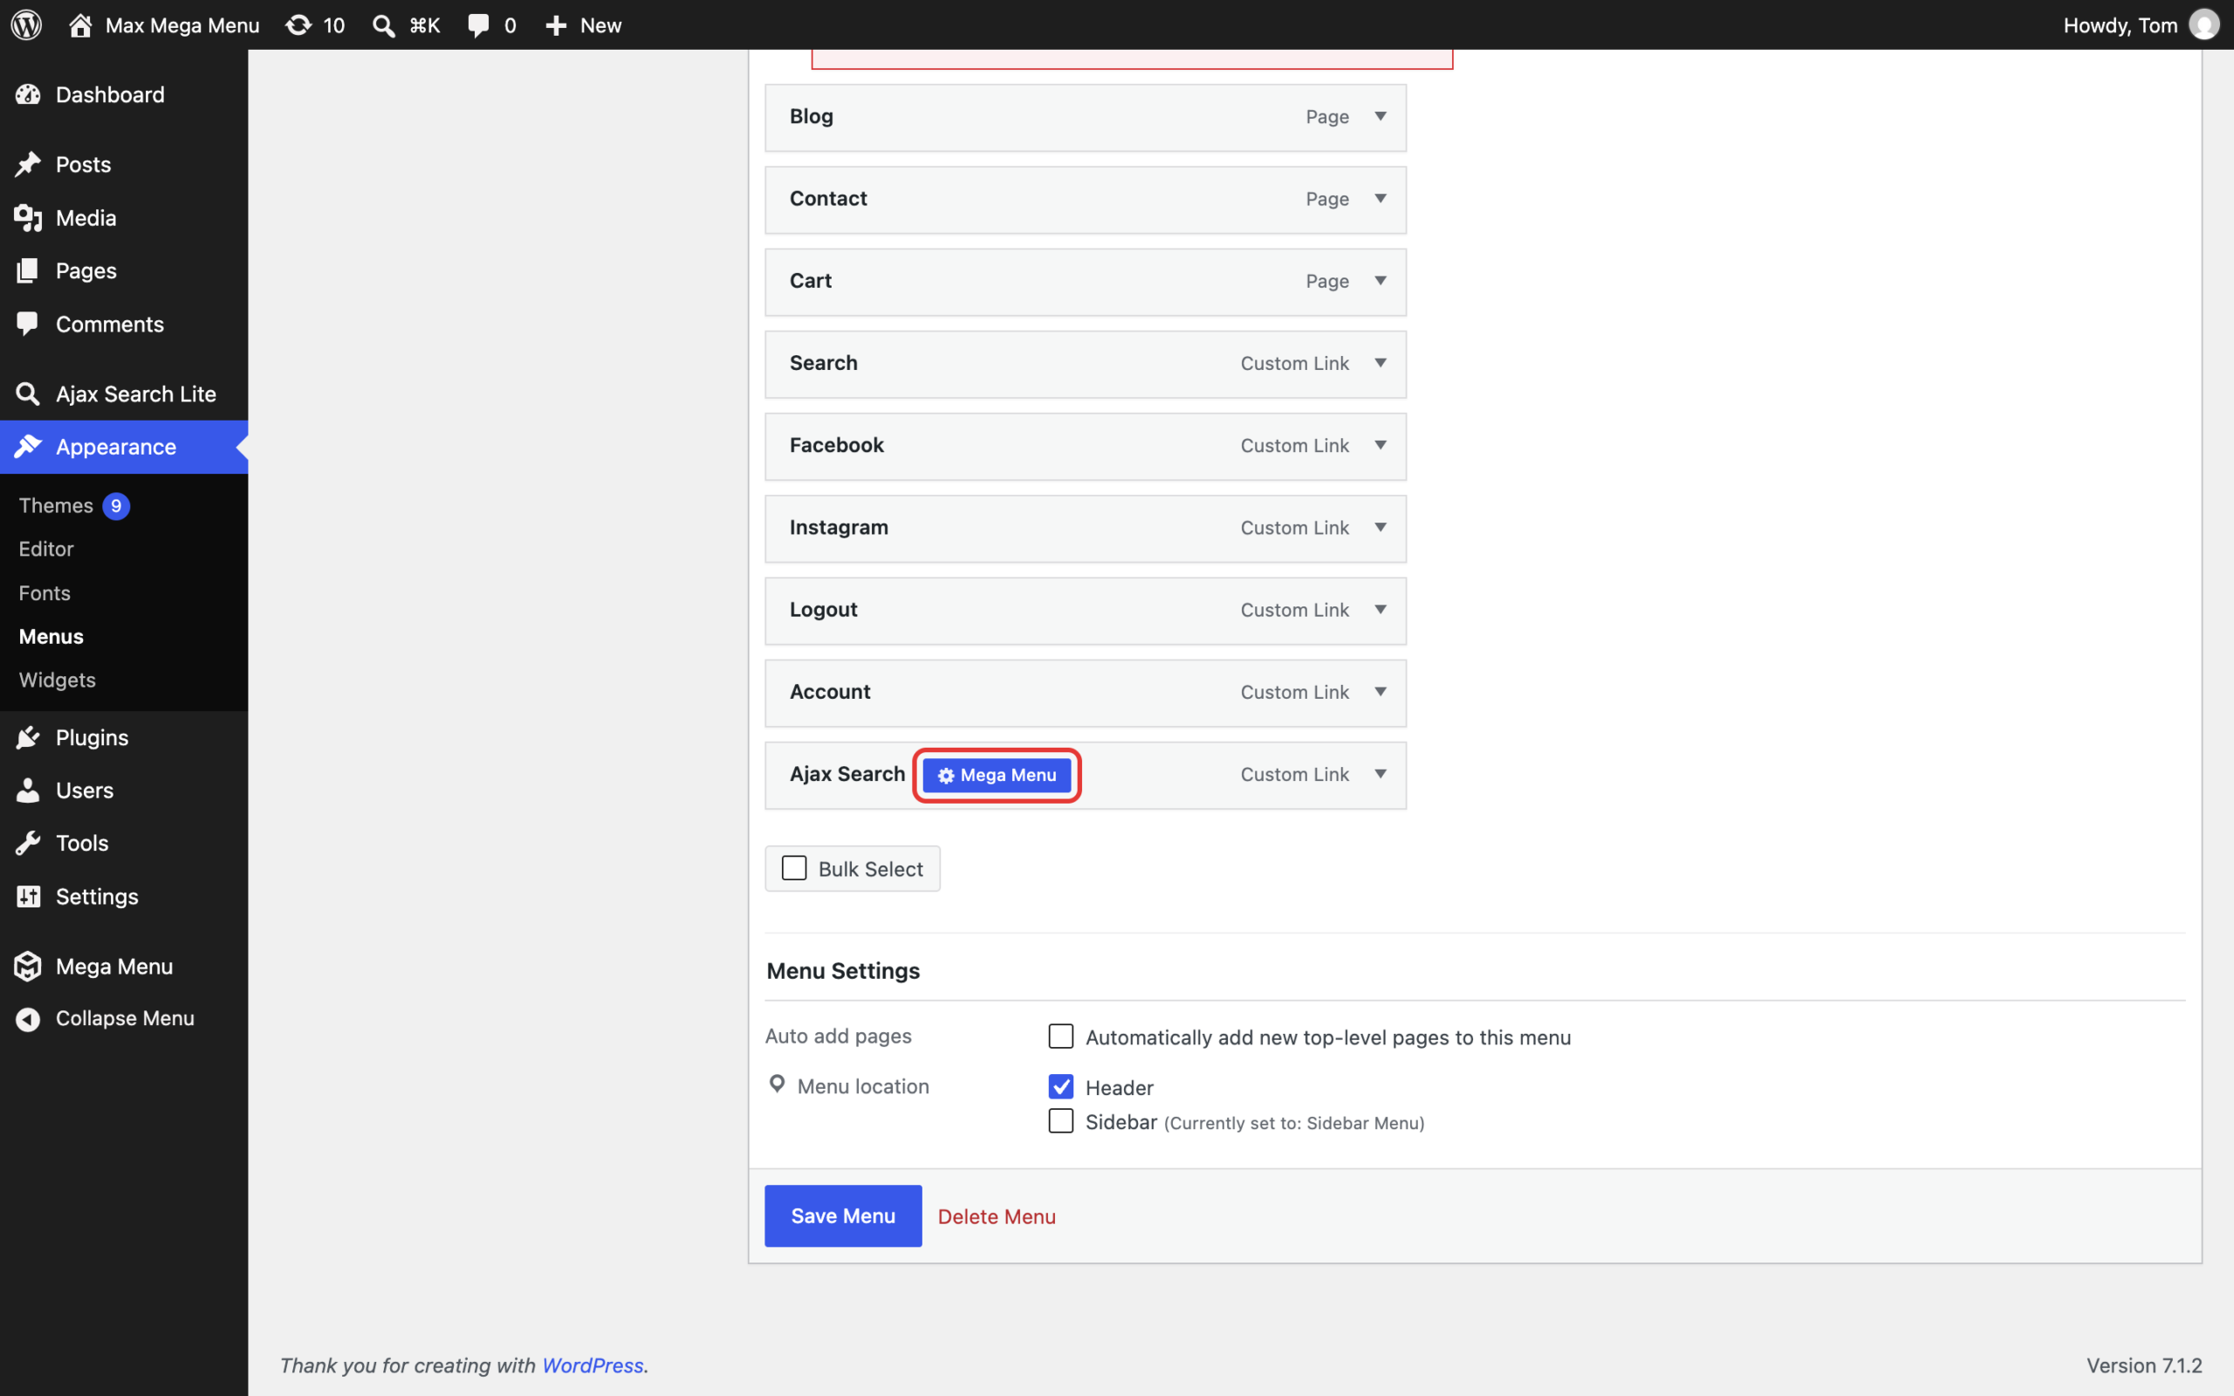Enable the Bulk Select checkbox
The image size is (2234, 1396).
[x=794, y=868]
